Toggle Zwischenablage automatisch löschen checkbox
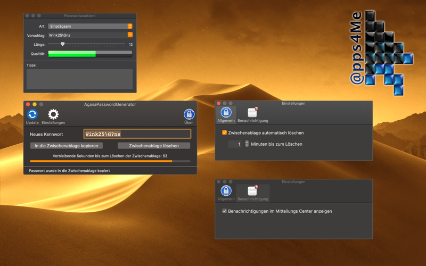Screen dimensions: 426x266 tap(224, 132)
